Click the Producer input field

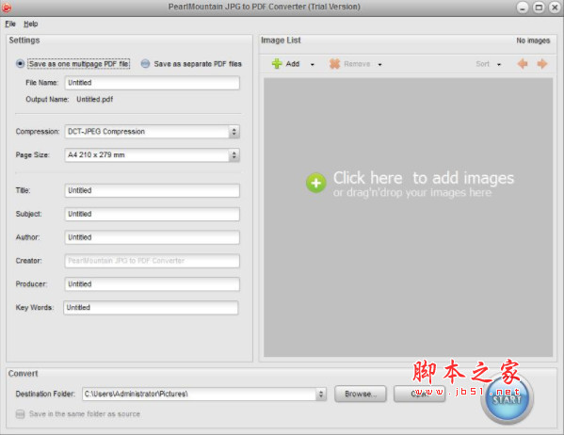(x=153, y=284)
